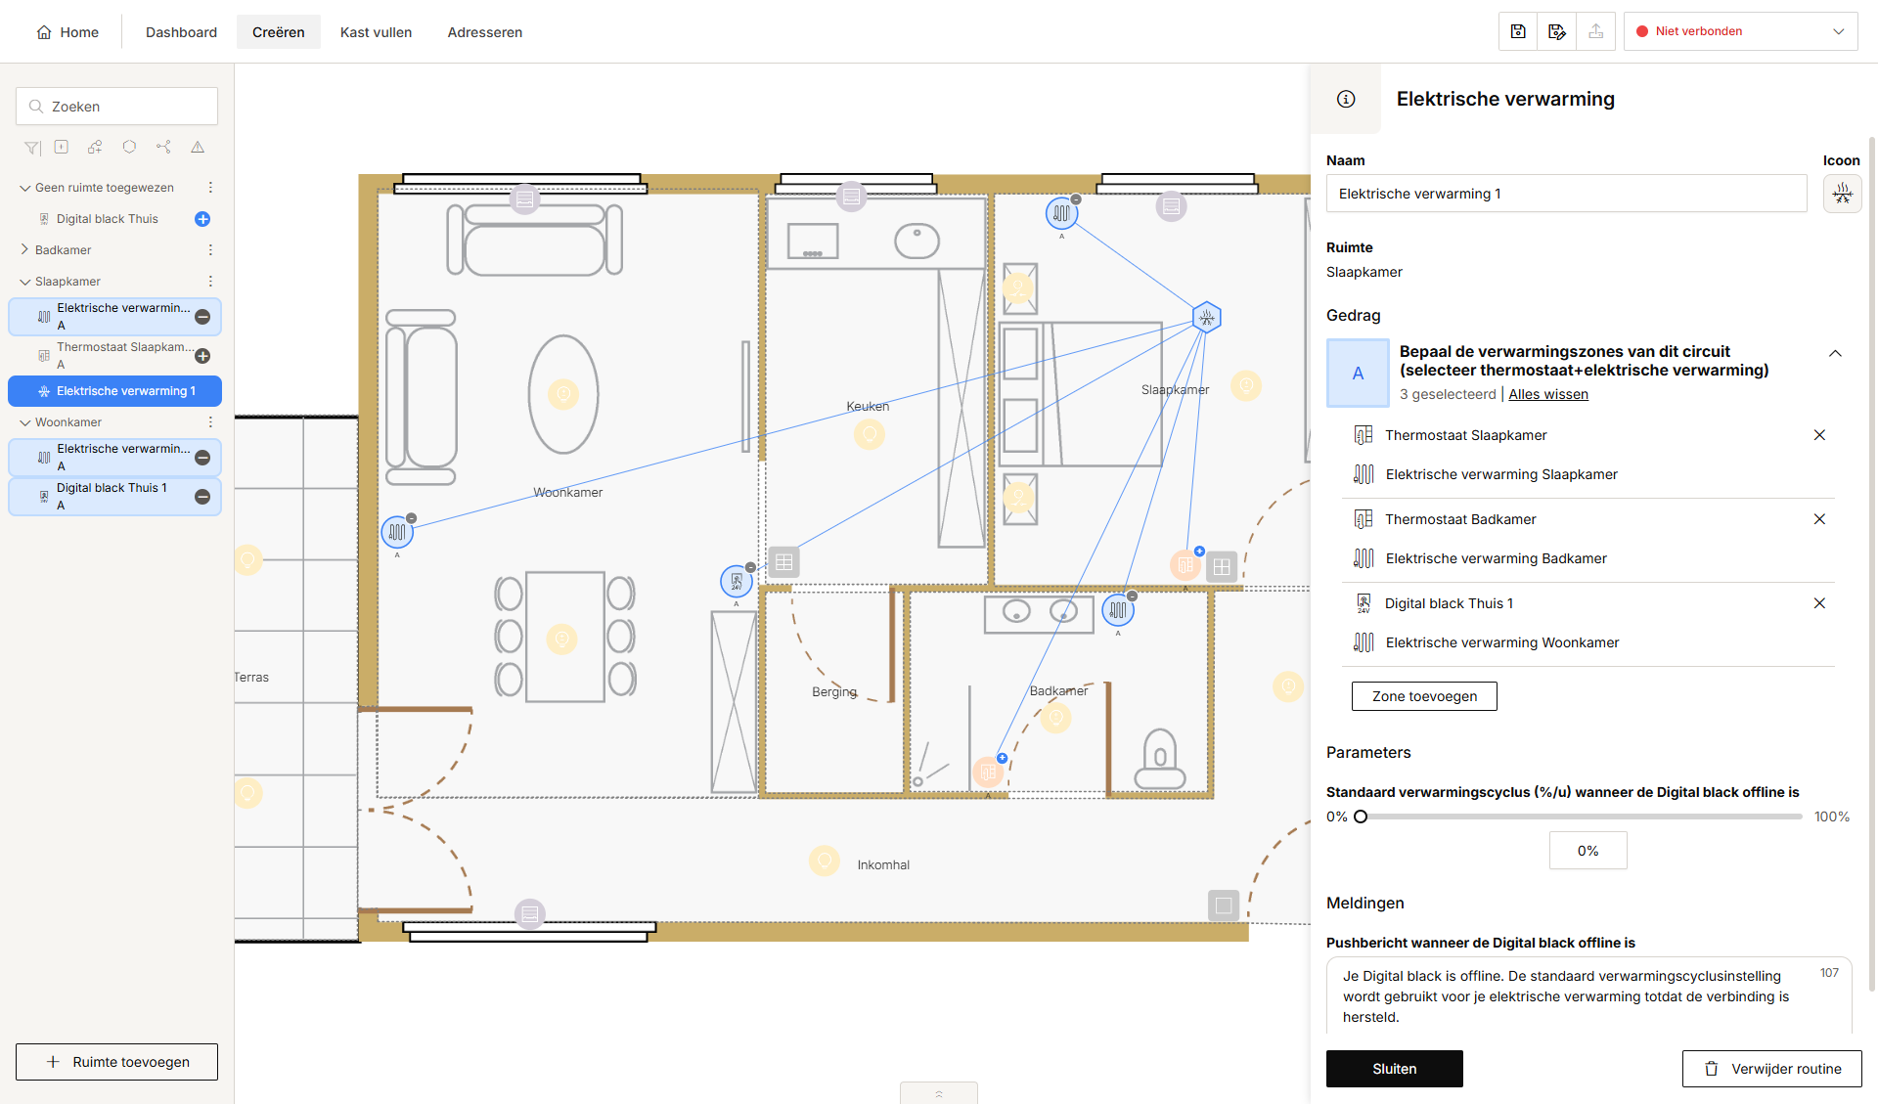Click the Save As icon with pencil
Image resolution: width=1878 pixels, height=1104 pixels.
[x=1557, y=31]
